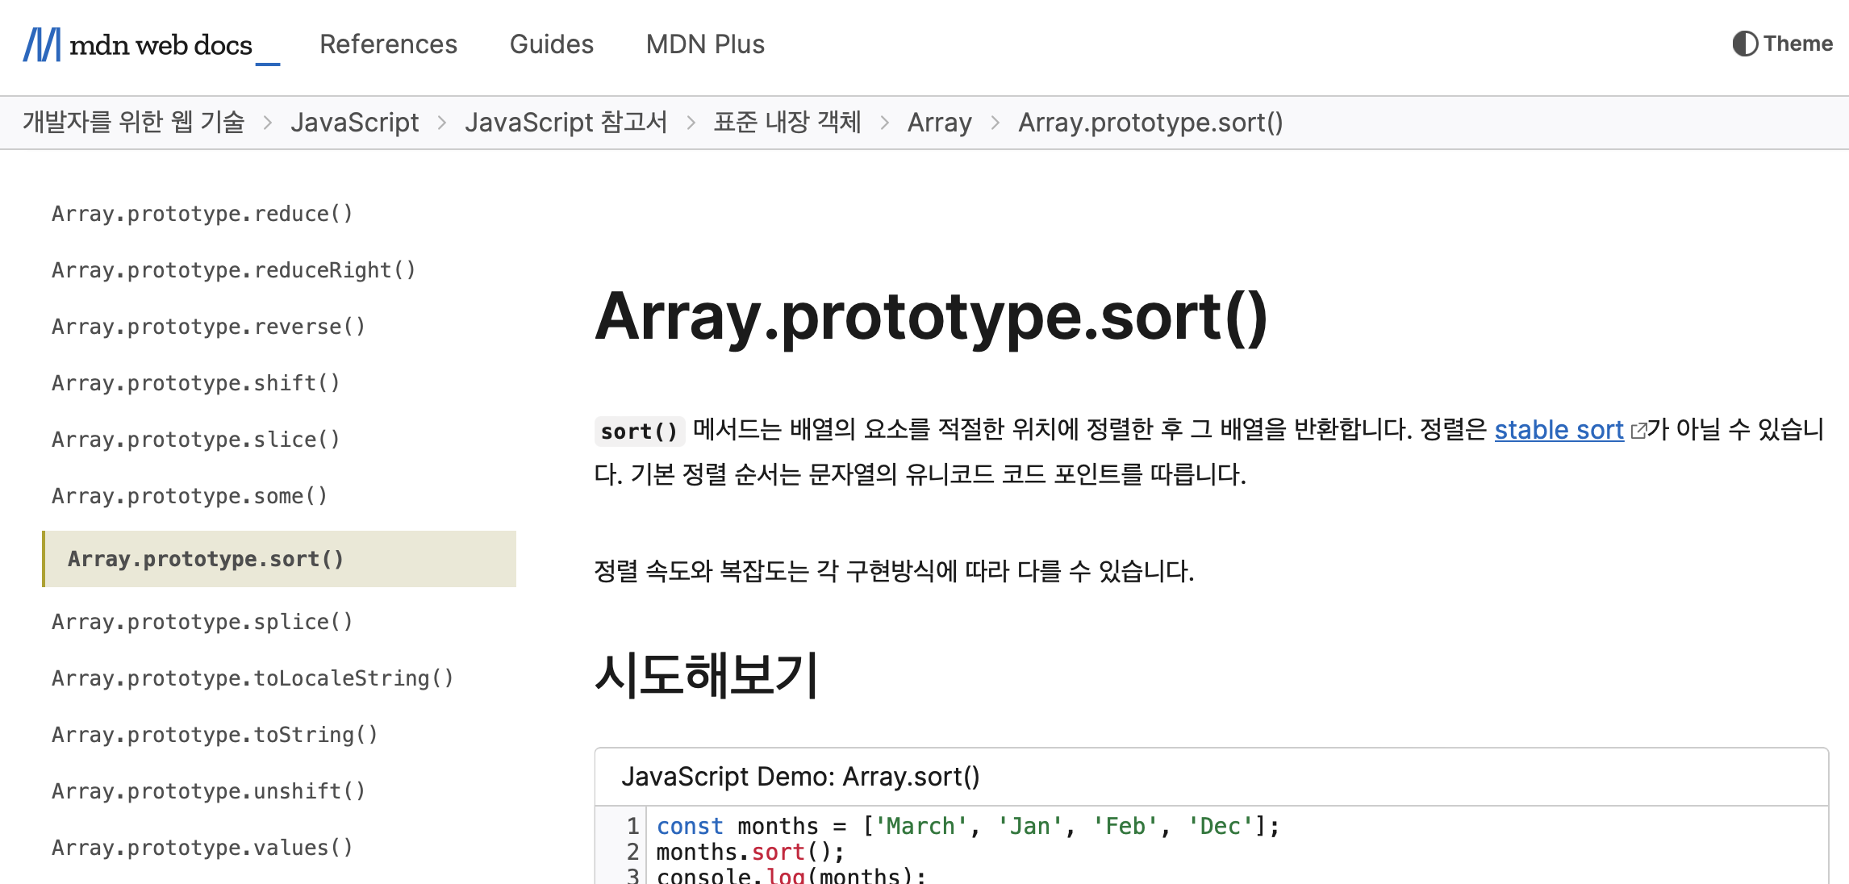
Task: Click the MDN logo icon
Action: 42,44
